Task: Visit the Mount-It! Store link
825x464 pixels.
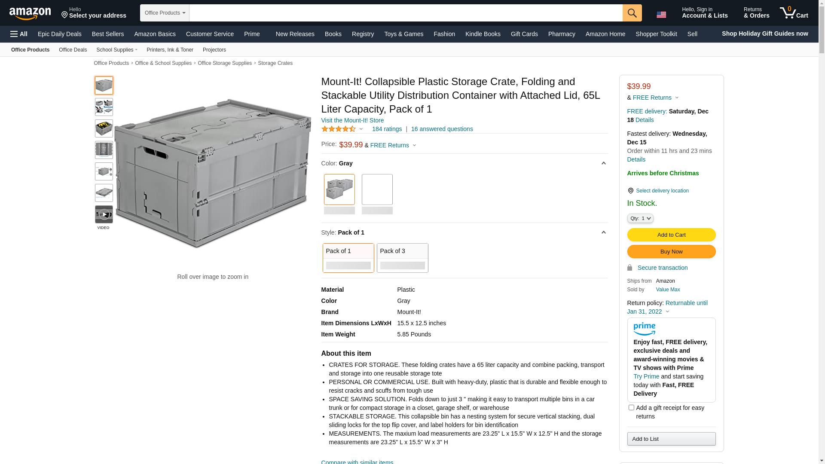Action: pyautogui.click(x=352, y=120)
